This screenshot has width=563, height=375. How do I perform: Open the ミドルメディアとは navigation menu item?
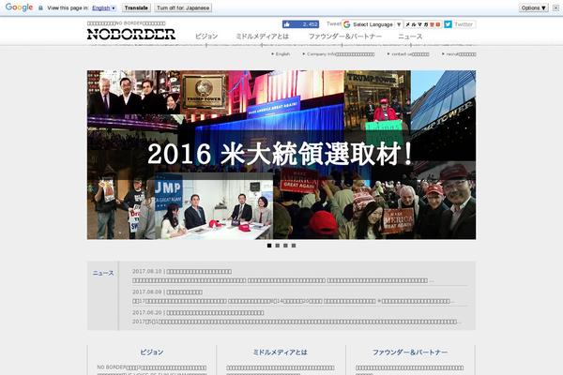[262, 37]
